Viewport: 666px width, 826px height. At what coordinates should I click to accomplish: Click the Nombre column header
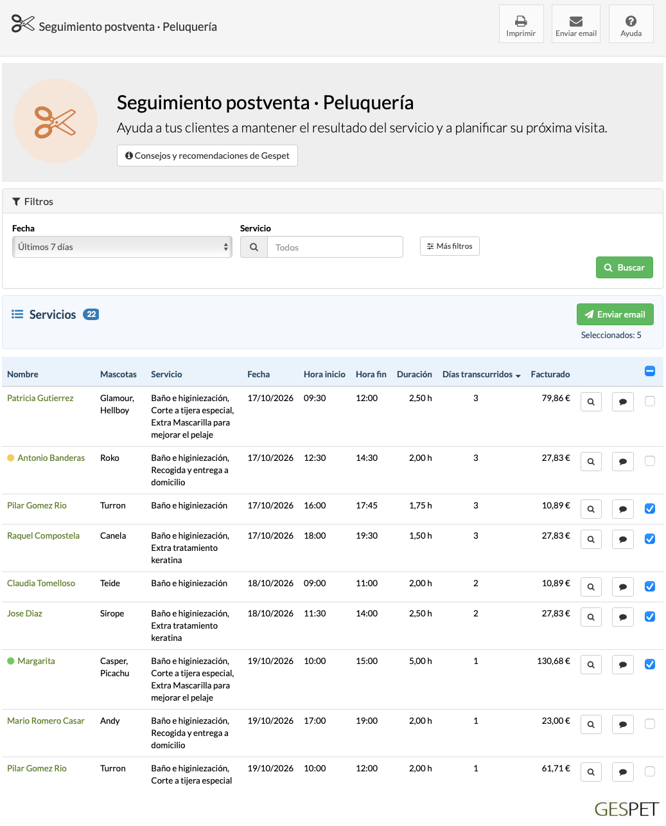(x=22, y=374)
